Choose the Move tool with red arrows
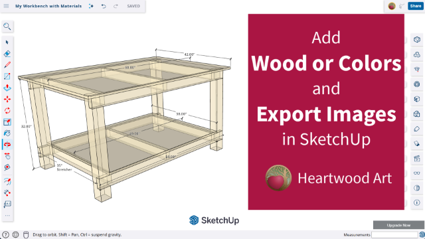 (7, 99)
